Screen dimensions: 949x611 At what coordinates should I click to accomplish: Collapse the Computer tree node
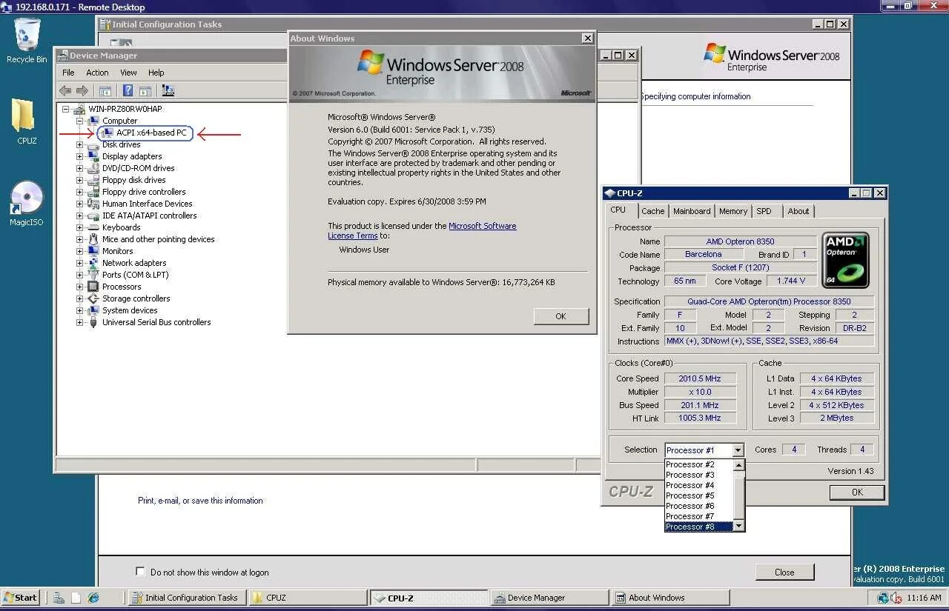point(79,121)
